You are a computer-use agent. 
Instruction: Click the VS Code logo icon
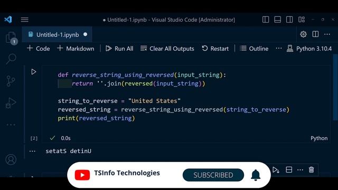pyautogui.click(x=8, y=20)
